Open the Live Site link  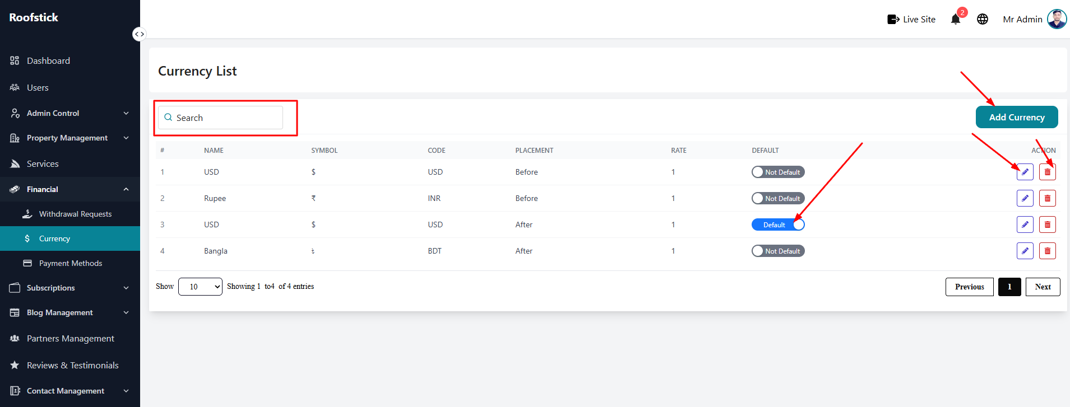pyautogui.click(x=911, y=20)
